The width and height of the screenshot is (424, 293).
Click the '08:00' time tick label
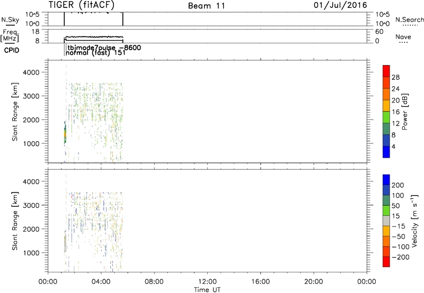[154, 282]
